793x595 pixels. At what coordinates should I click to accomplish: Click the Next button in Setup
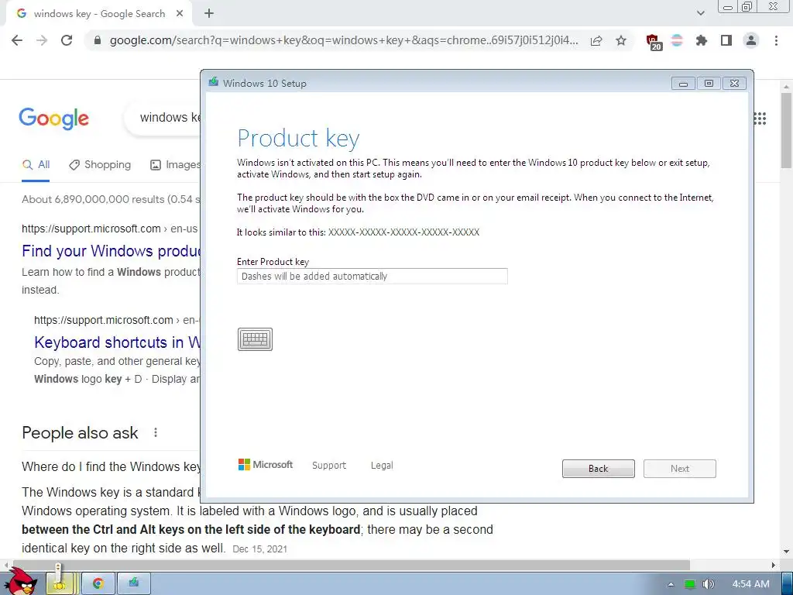pyautogui.click(x=680, y=469)
